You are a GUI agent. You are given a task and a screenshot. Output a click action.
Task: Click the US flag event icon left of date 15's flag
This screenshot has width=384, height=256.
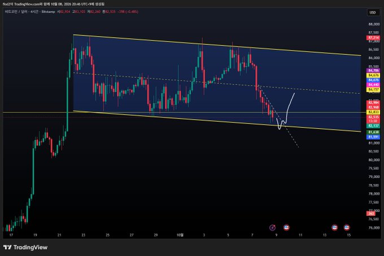334,228
